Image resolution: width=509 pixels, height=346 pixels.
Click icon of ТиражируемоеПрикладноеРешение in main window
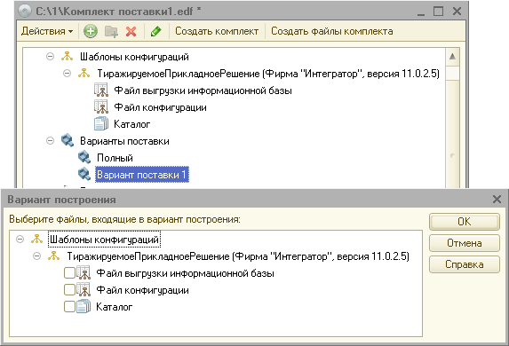point(84,74)
